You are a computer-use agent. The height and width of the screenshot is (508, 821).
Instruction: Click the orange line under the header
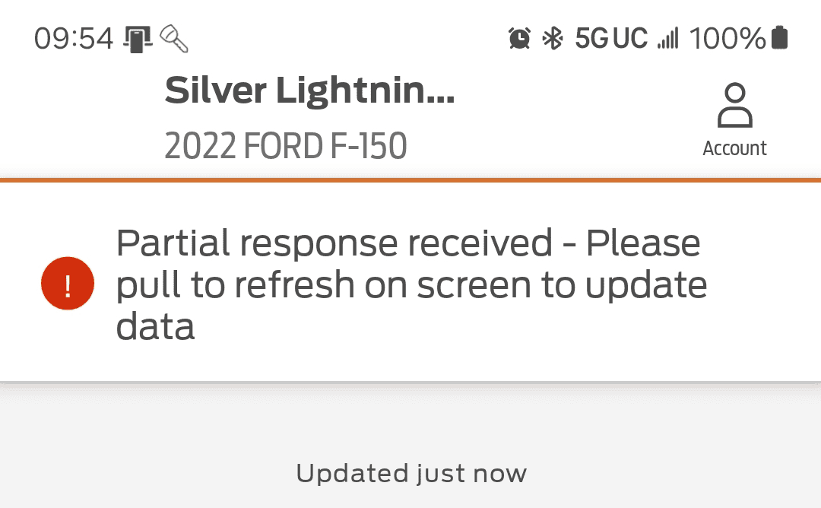410,180
